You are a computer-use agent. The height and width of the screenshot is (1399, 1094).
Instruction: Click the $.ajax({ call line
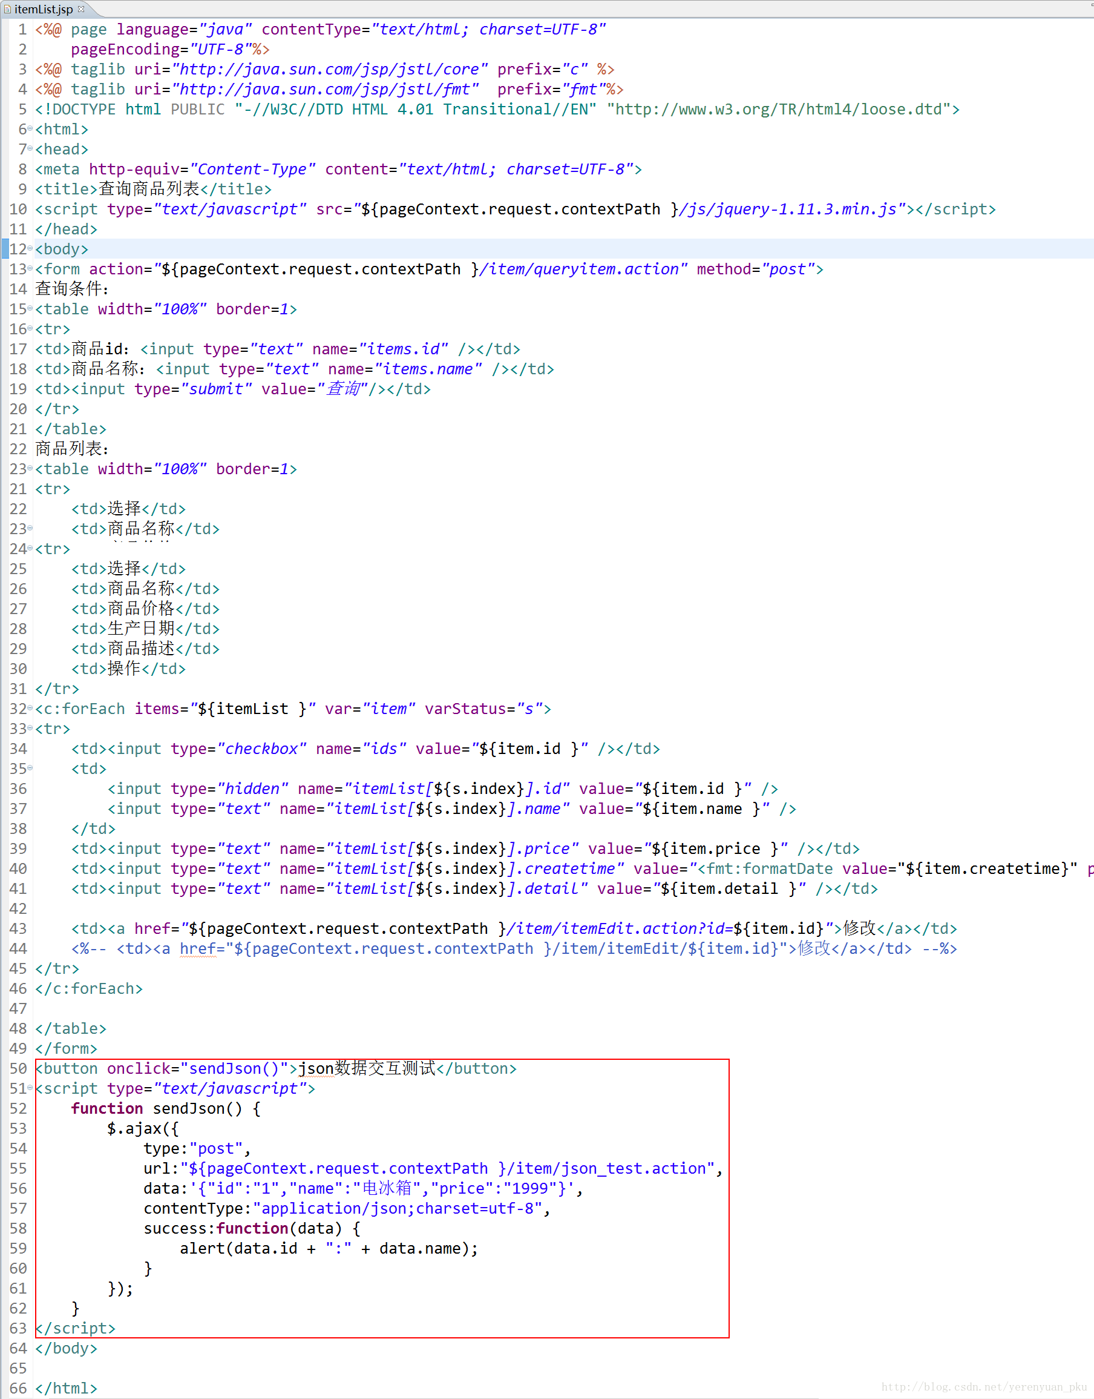[143, 1128]
